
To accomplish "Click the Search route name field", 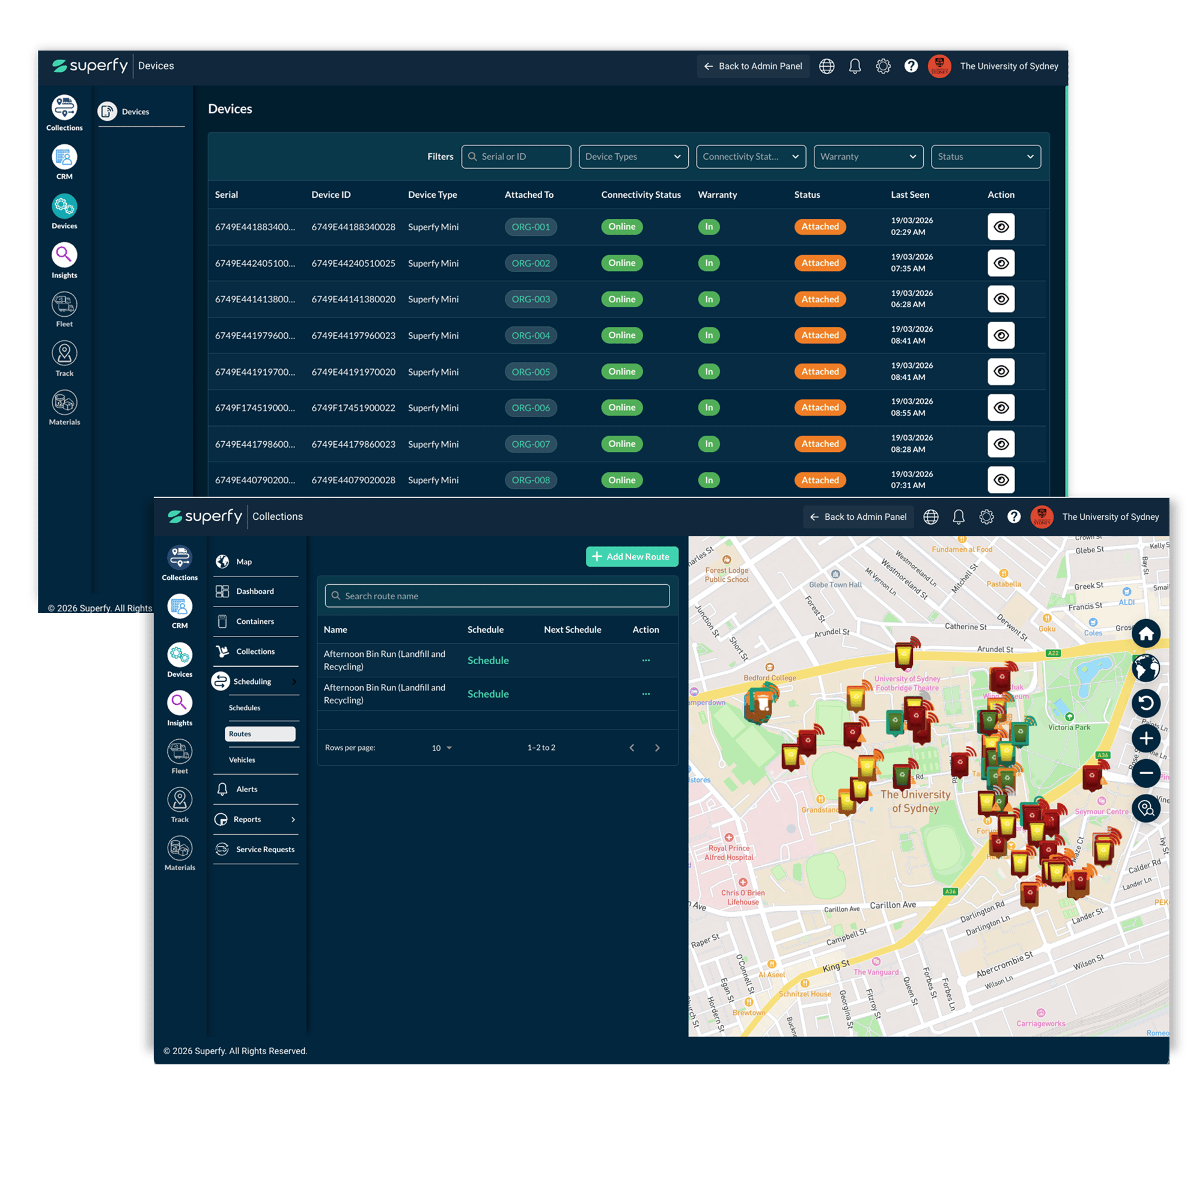I will (x=497, y=596).
